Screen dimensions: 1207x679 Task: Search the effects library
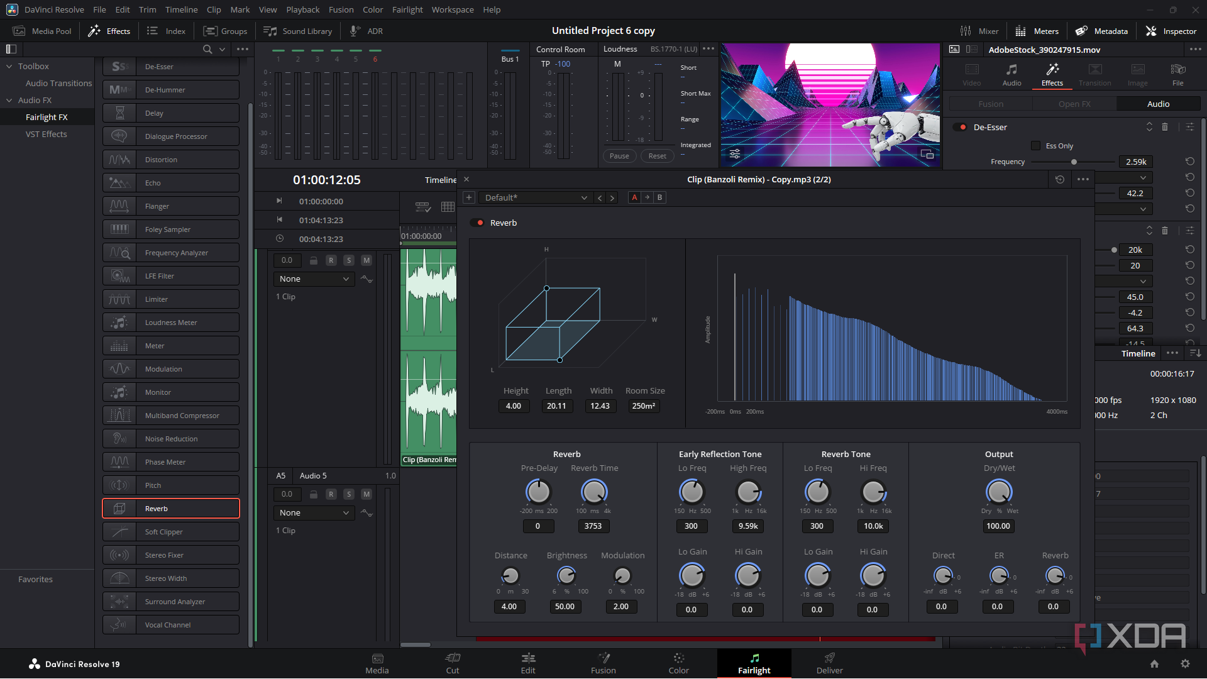point(207,49)
